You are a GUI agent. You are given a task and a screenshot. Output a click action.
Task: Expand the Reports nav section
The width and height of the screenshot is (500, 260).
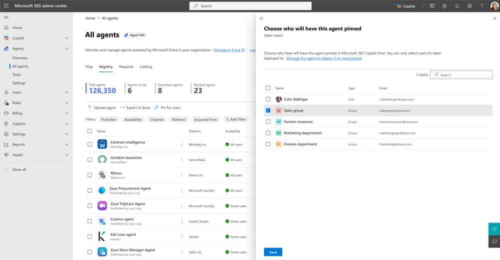coord(67,144)
